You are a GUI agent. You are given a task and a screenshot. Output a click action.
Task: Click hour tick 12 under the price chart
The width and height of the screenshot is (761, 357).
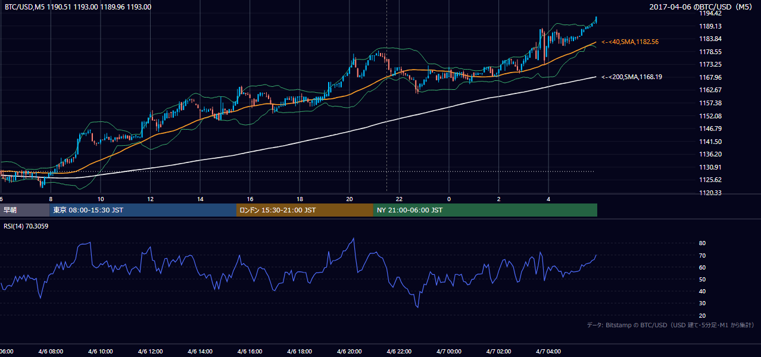click(x=151, y=199)
